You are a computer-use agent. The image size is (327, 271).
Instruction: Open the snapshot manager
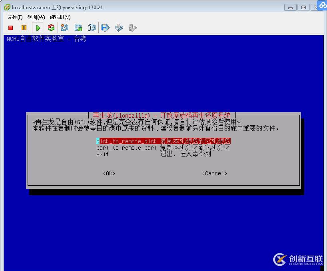(x=92, y=28)
